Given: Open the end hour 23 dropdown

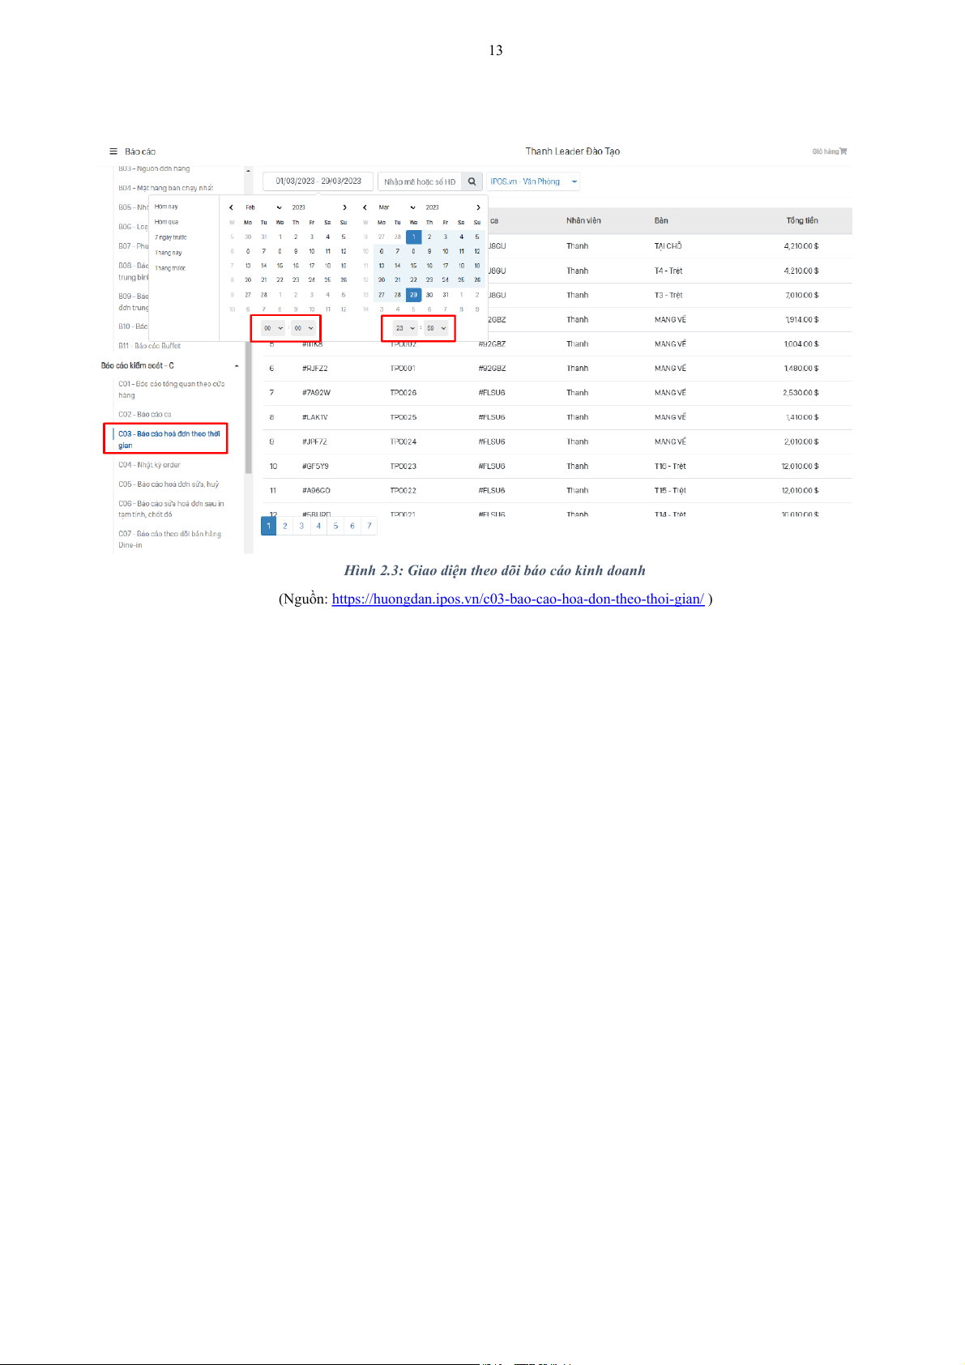Looking at the screenshot, I should coord(404,328).
